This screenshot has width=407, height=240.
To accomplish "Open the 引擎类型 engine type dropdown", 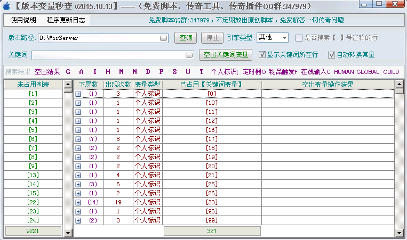I will click(284, 38).
